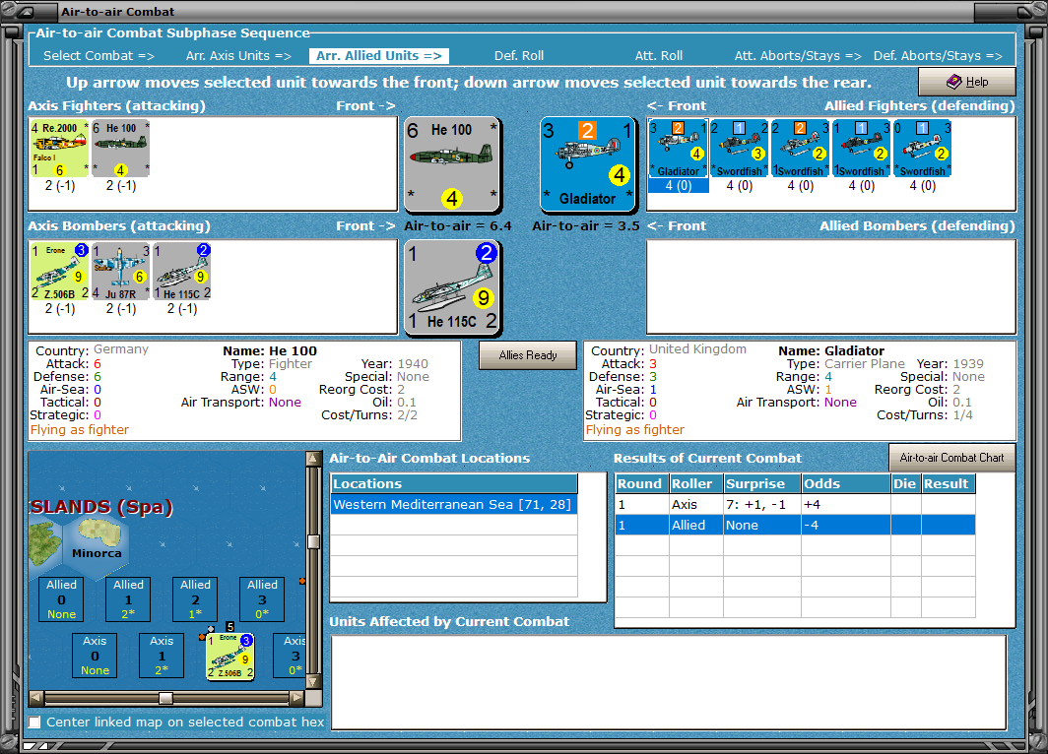Select the Axis round 1 result row

coord(795,505)
